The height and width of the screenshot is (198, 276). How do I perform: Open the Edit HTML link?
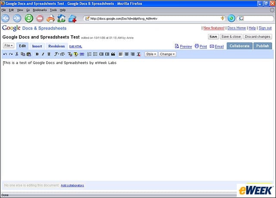(x=75, y=47)
